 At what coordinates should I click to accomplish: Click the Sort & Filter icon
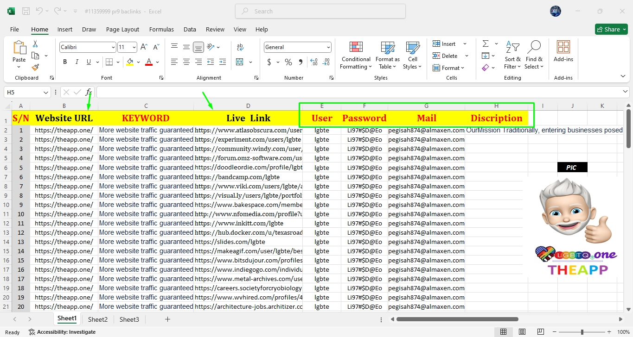512,55
